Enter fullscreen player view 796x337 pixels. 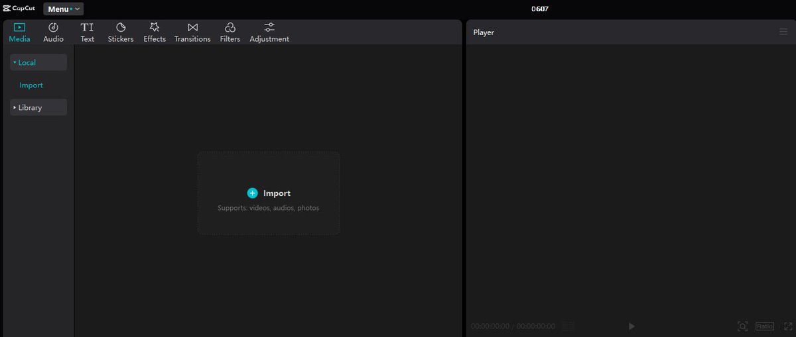[x=788, y=326]
